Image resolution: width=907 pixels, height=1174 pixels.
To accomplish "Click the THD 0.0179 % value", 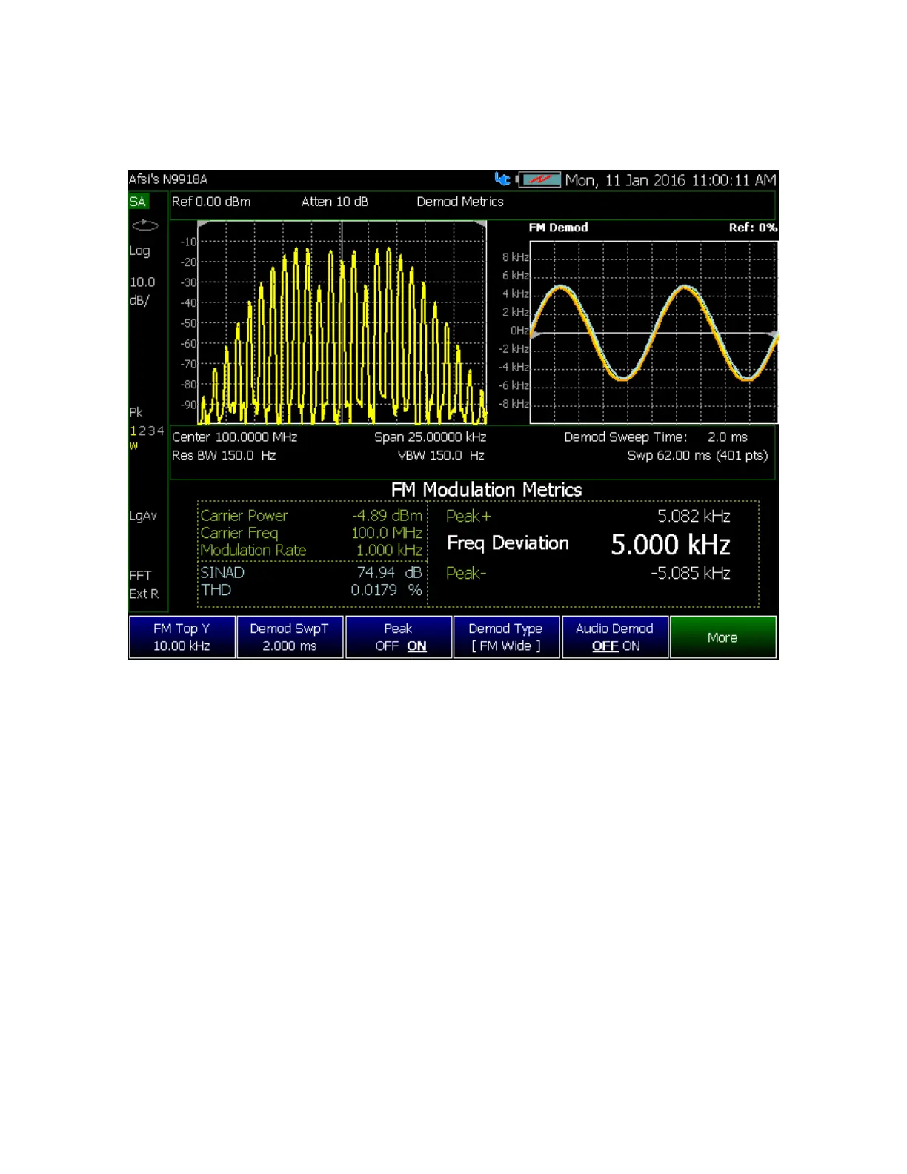I will click(386, 590).
